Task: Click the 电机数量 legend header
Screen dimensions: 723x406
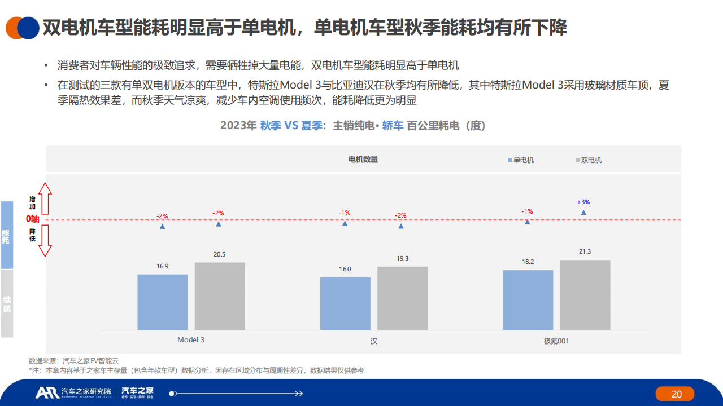Action: [x=363, y=160]
